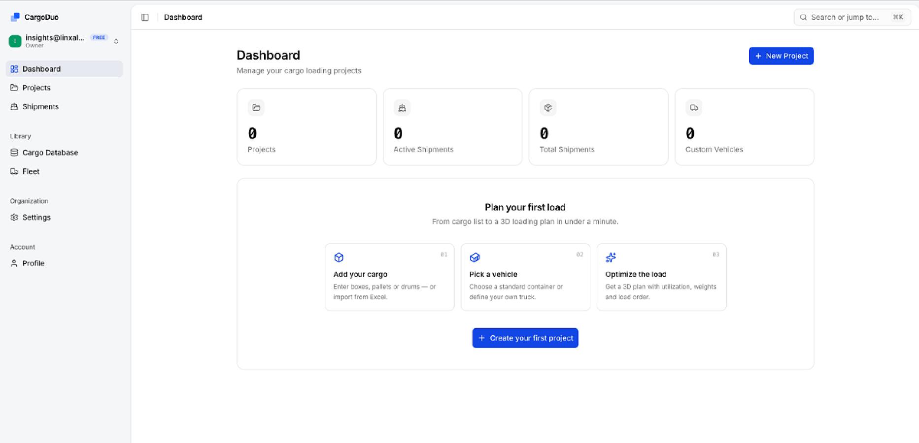Focus the Search or jump to field
This screenshot has width=919, height=443.
point(852,17)
